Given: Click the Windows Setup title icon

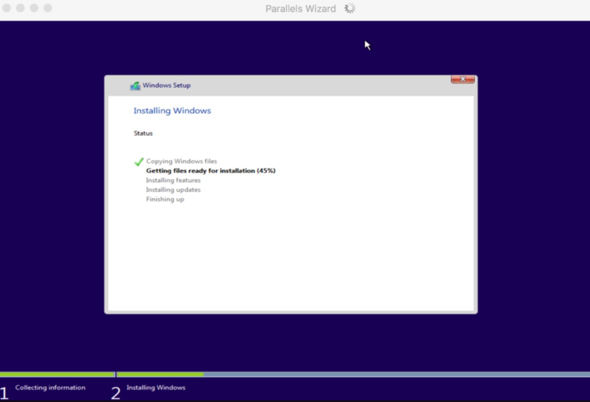Looking at the screenshot, I should tap(135, 86).
